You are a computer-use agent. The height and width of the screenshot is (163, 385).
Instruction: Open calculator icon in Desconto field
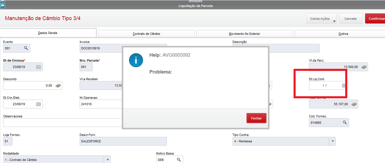(58, 86)
